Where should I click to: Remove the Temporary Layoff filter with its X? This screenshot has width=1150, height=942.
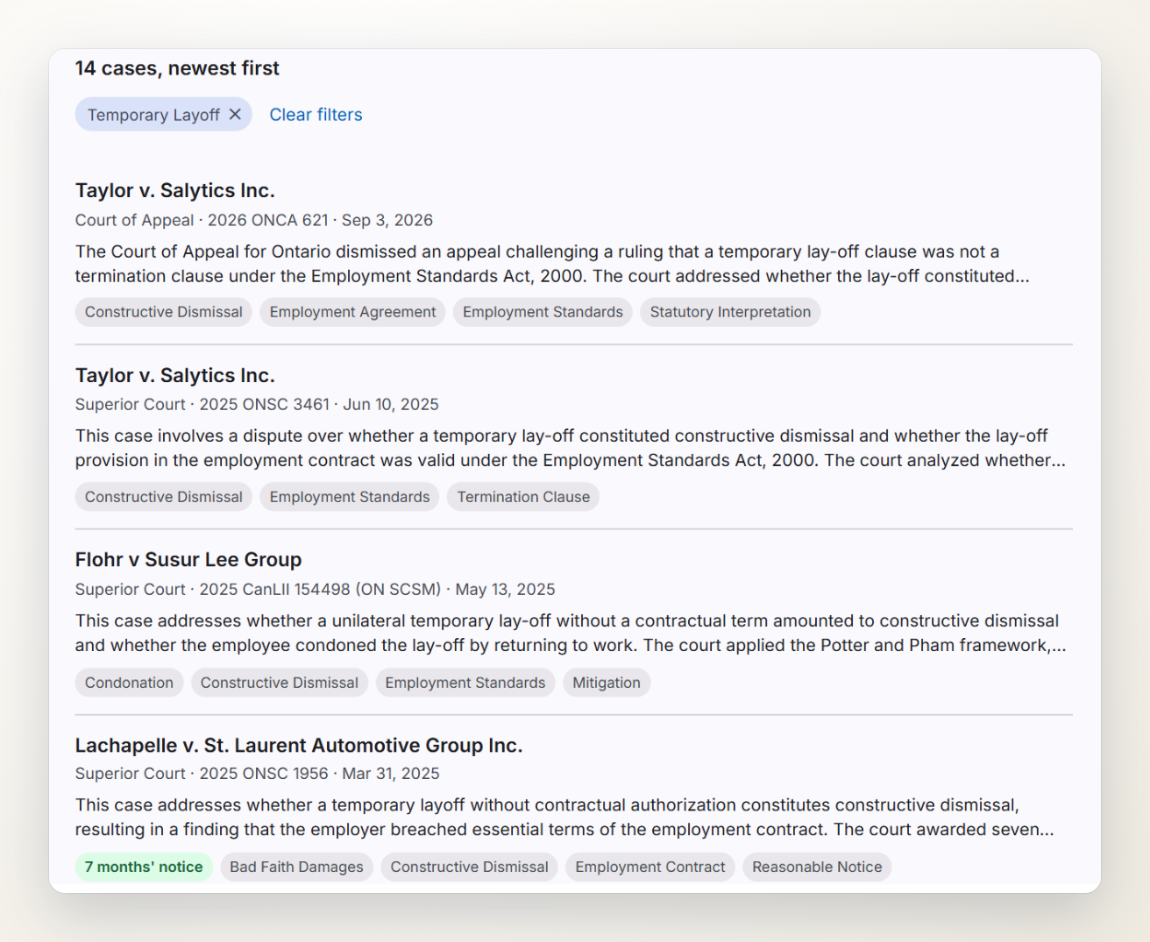pyautogui.click(x=235, y=115)
